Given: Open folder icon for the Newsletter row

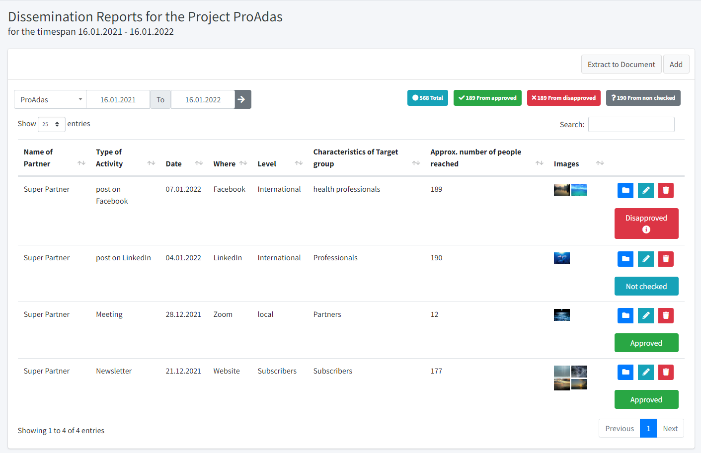Looking at the screenshot, I should [625, 372].
